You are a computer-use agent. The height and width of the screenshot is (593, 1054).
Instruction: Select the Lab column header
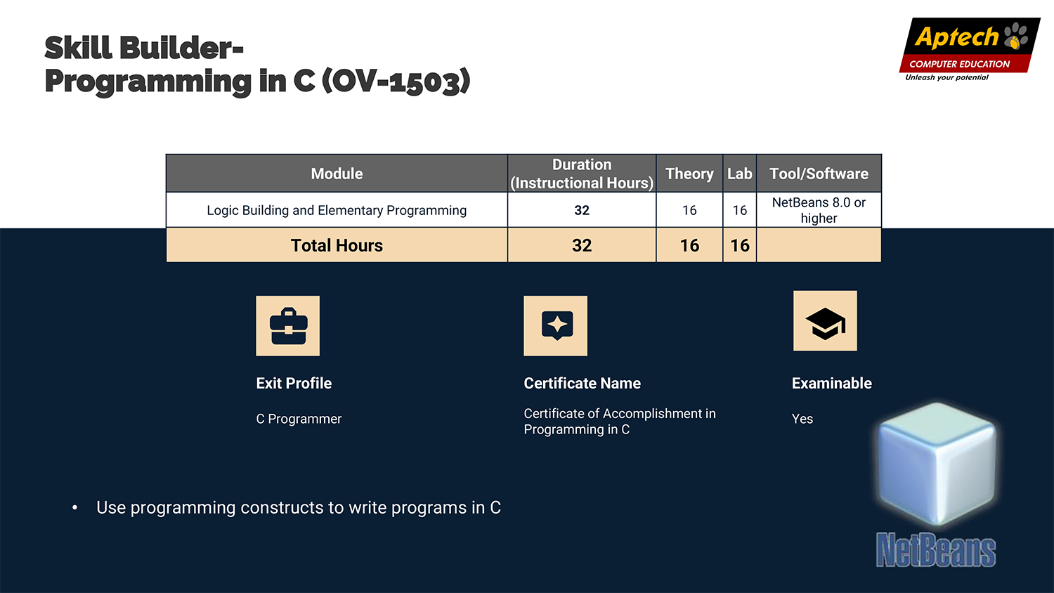click(739, 174)
